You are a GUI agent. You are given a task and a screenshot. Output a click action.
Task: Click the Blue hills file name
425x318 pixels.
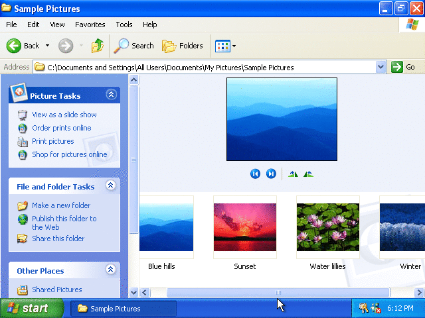(x=161, y=266)
